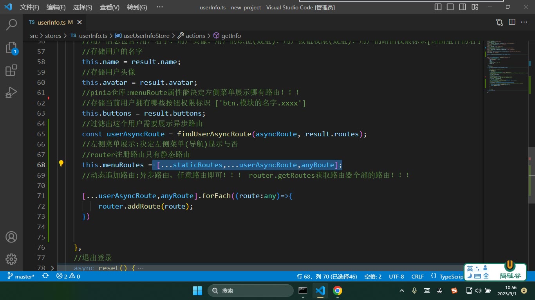Viewport: 535px width, 300px height.
Task: Click the lightbulb code action on line 68
Action: pos(61,163)
